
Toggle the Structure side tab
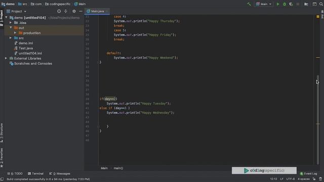click(x=2, y=132)
